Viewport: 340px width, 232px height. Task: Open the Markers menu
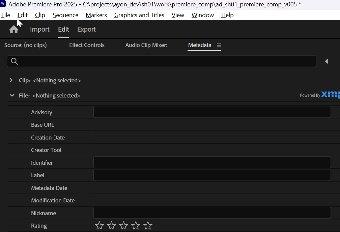(x=96, y=15)
